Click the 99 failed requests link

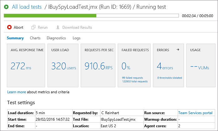[133, 78]
